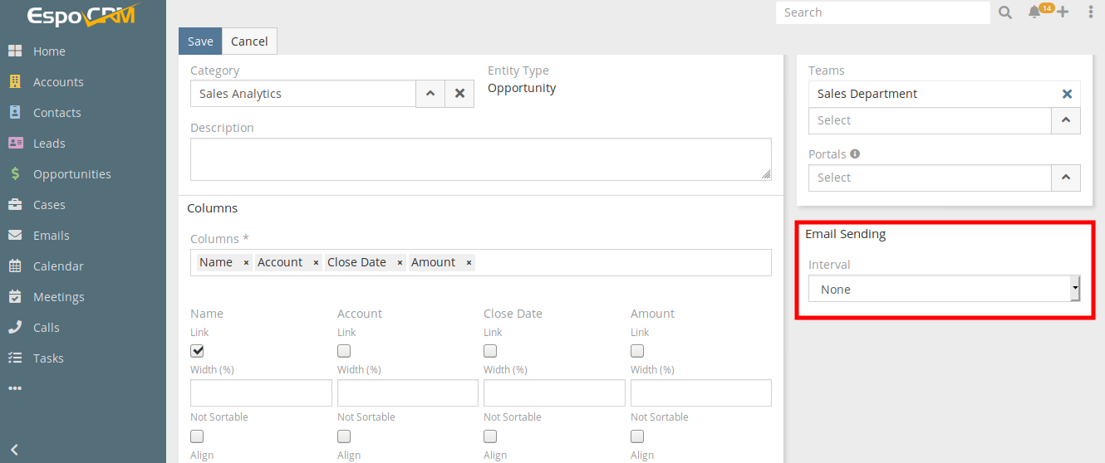Open the notifications bell

(x=1034, y=12)
